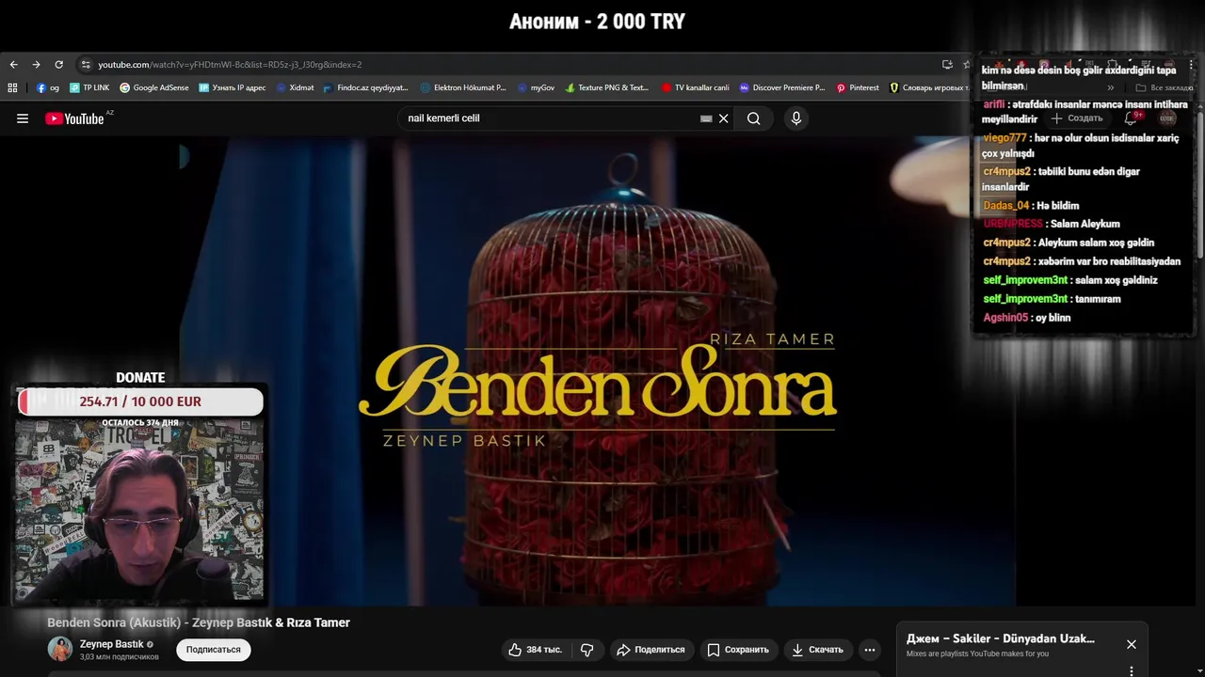Open the Discover Premiere bookmark
1205x677 pixels.
click(781, 87)
